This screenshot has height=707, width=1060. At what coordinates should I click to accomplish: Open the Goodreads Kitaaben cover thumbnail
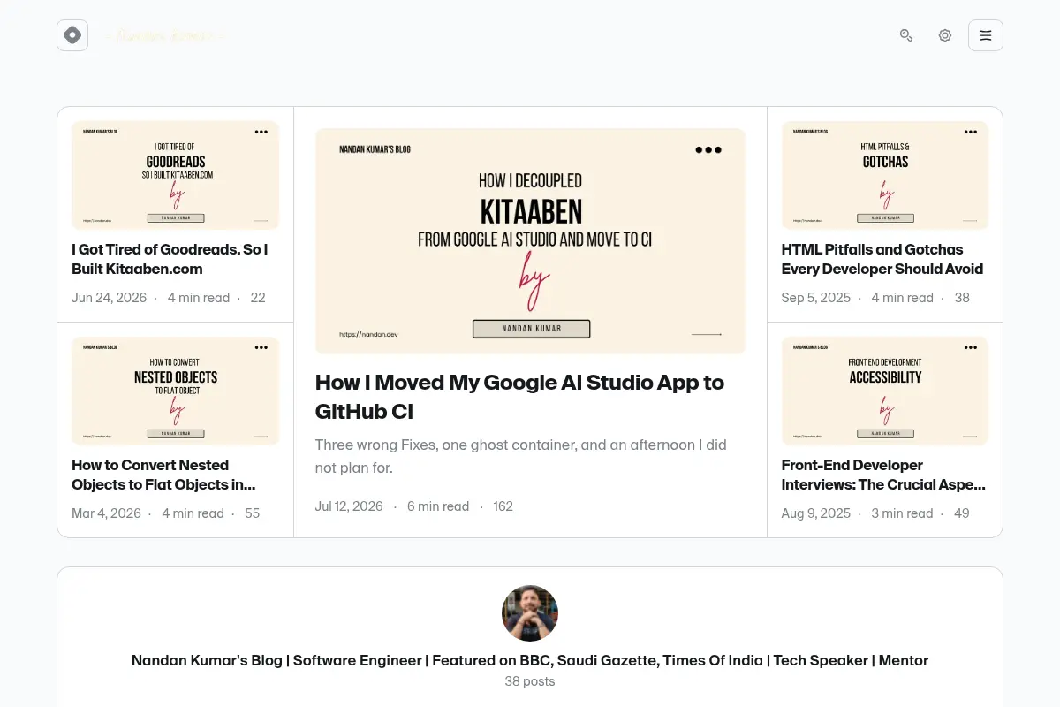tap(175, 176)
